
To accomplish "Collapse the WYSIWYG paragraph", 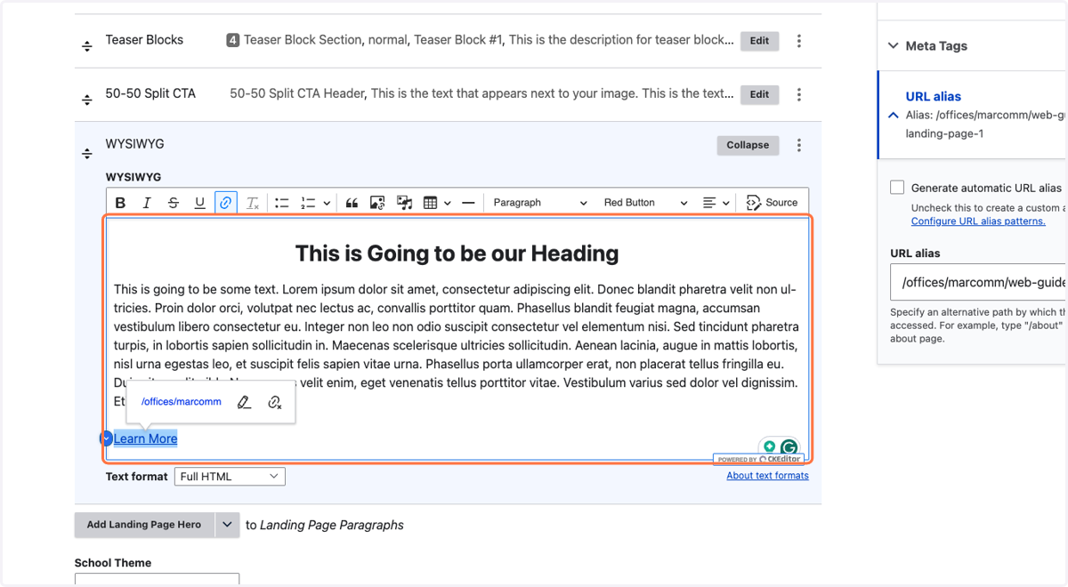I will [x=748, y=145].
